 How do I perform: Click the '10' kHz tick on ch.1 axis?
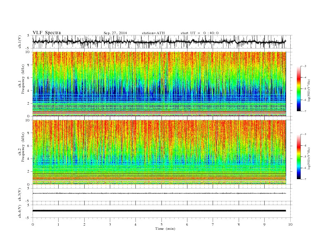point(28,52)
